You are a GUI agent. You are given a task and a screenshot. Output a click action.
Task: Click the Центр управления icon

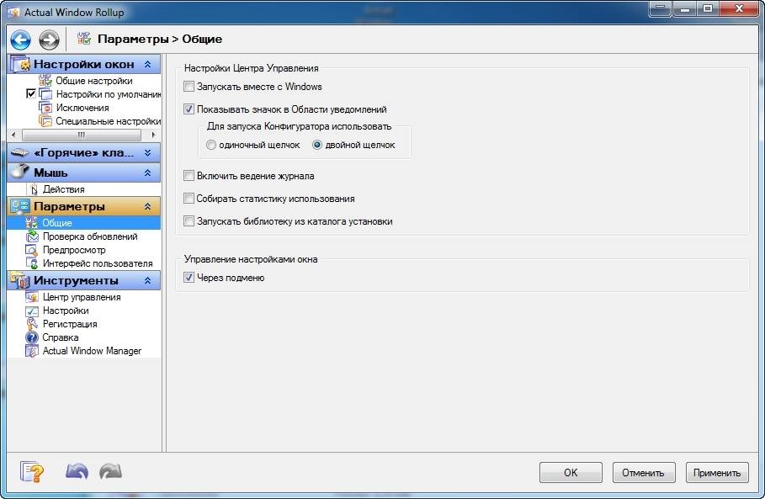coord(32,297)
